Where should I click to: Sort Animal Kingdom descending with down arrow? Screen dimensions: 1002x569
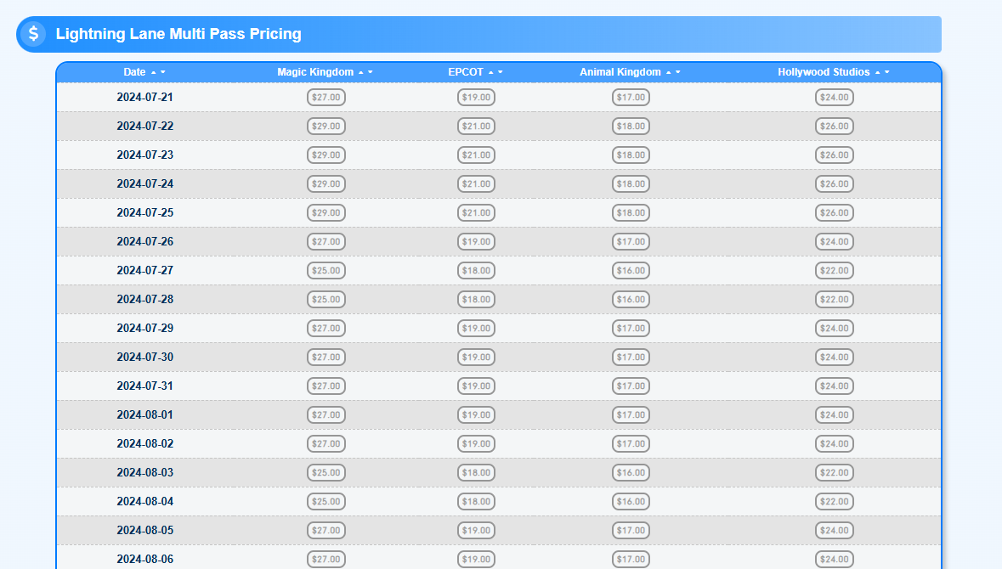click(677, 72)
